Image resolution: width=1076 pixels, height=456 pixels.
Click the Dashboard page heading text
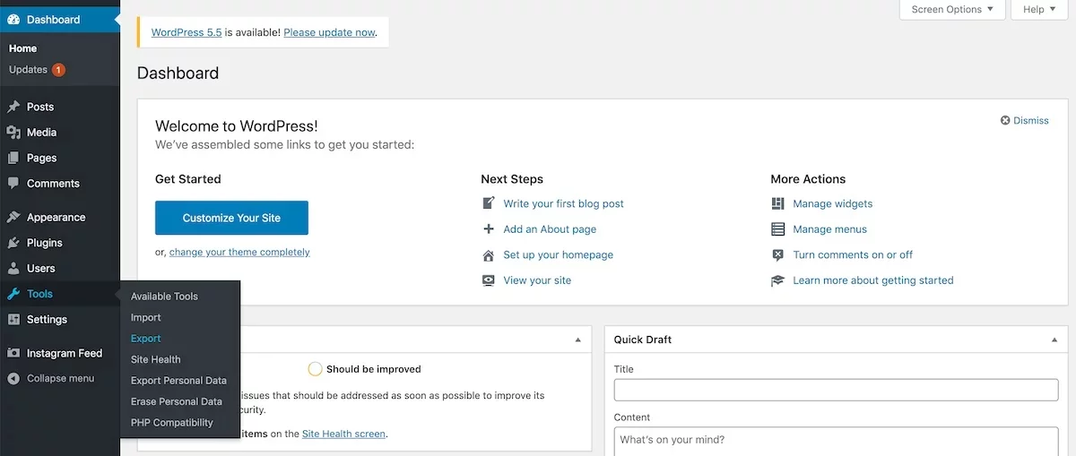coord(178,73)
